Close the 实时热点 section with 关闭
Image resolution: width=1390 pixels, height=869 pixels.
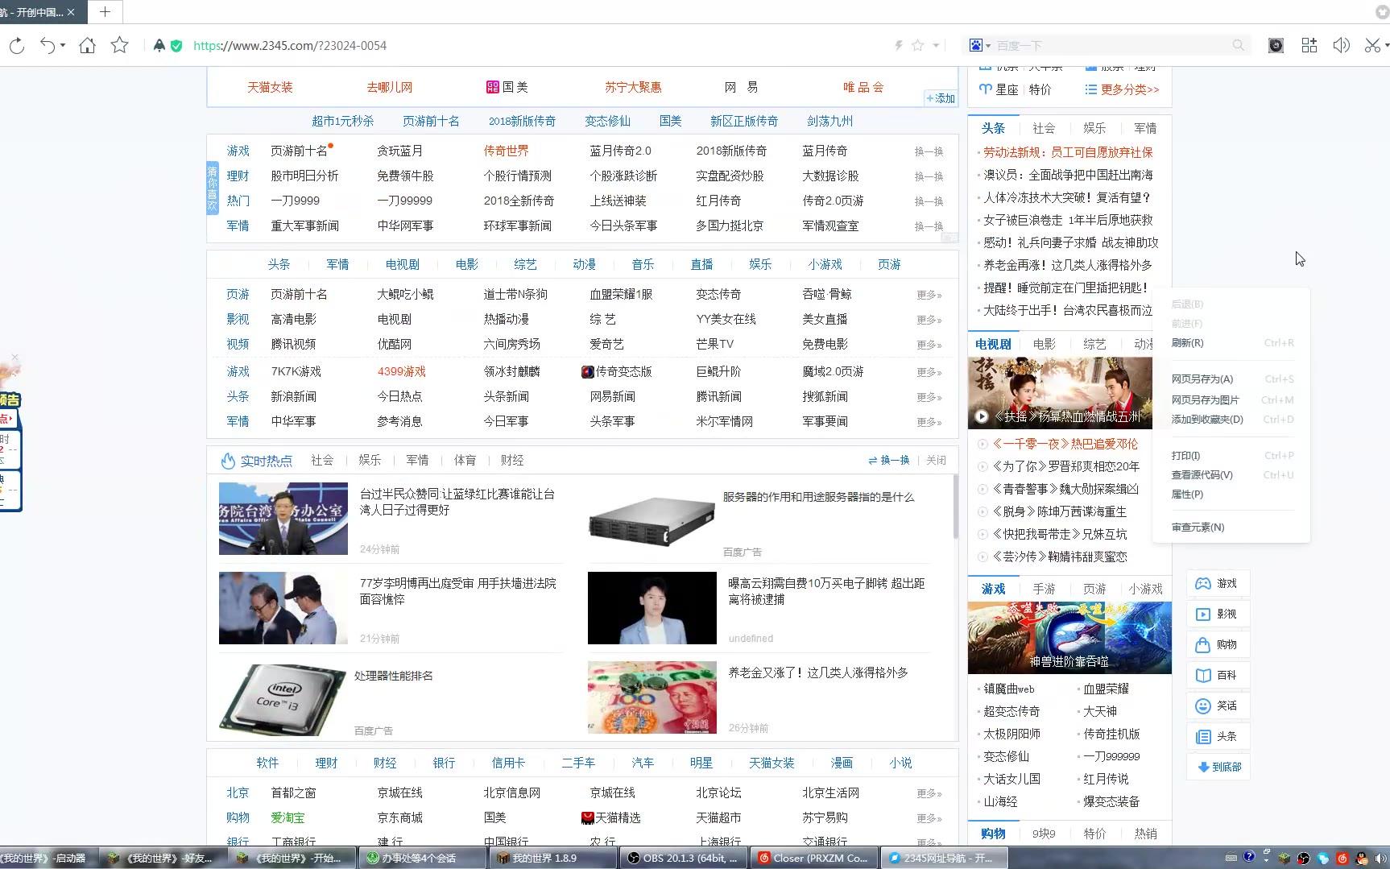[936, 460]
